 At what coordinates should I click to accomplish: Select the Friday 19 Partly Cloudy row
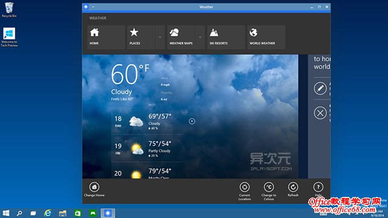(147, 149)
